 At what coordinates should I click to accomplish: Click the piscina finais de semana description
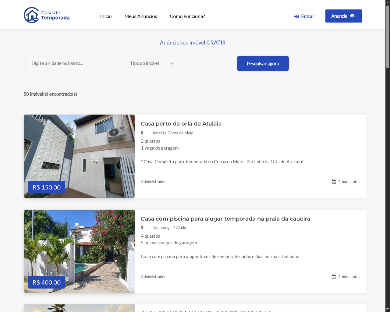tap(220, 257)
